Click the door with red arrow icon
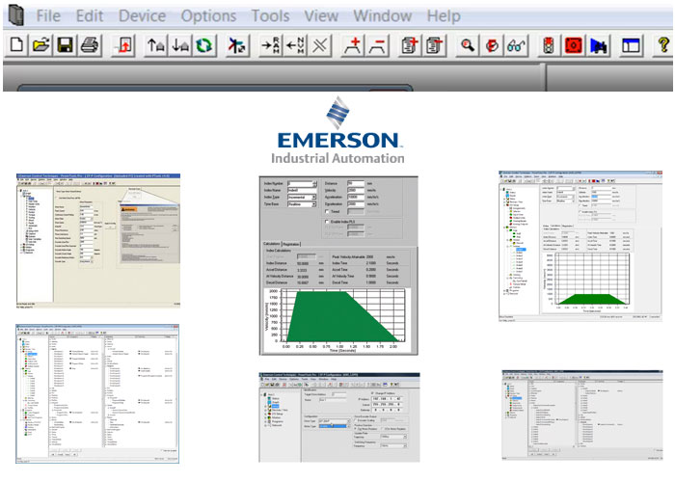675x482 pixels. (x=123, y=45)
